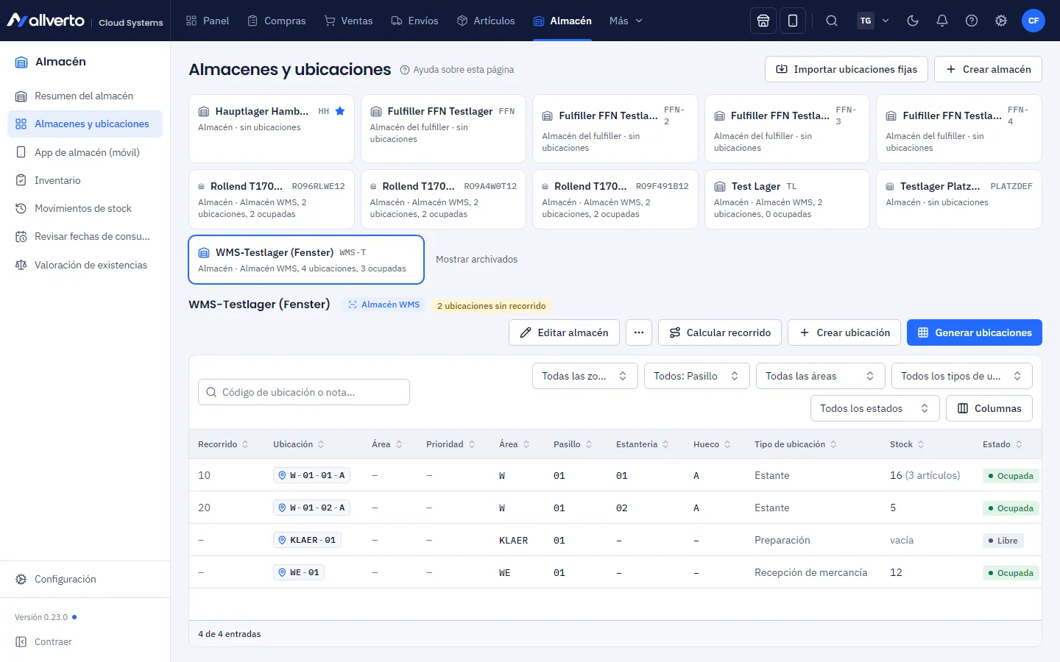Screen dimensions: 1060x662
Task: Click Generar ubicaciones button
Action: 975,332
